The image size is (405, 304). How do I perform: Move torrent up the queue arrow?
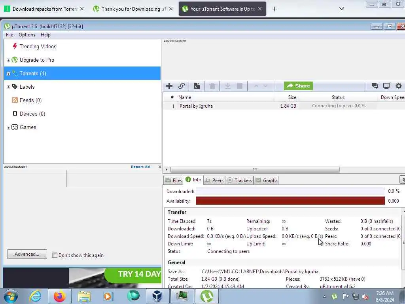click(256, 86)
